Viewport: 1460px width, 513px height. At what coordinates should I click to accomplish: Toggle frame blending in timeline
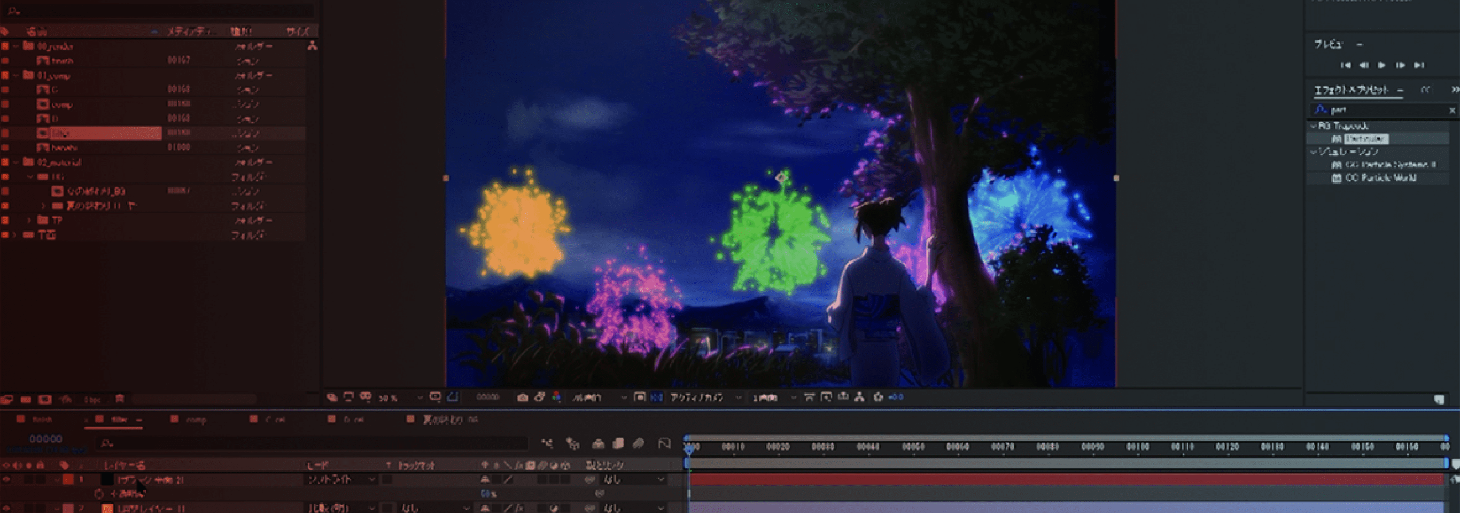tap(618, 444)
